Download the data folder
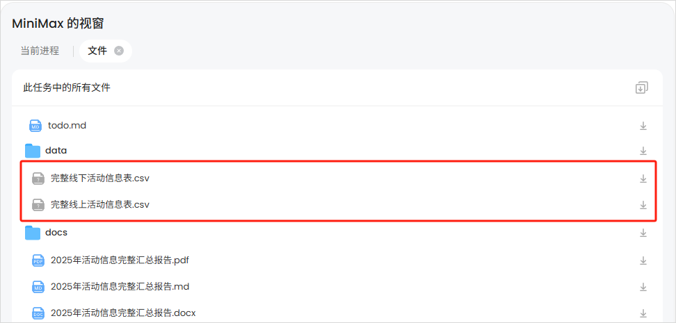 pos(643,151)
